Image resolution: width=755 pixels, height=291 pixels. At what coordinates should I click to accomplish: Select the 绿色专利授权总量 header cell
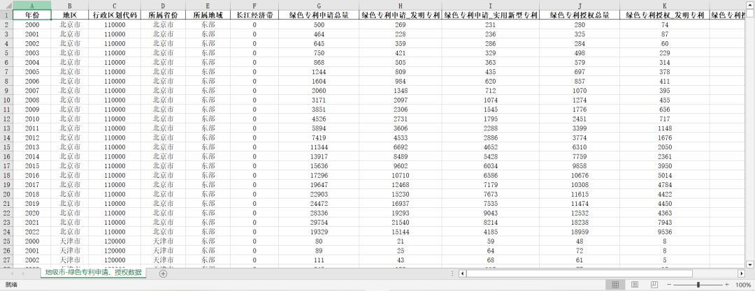[x=580, y=15]
